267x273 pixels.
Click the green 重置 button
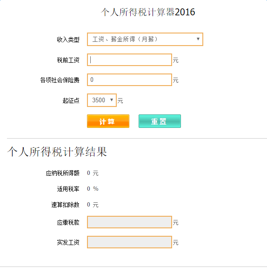(160, 121)
